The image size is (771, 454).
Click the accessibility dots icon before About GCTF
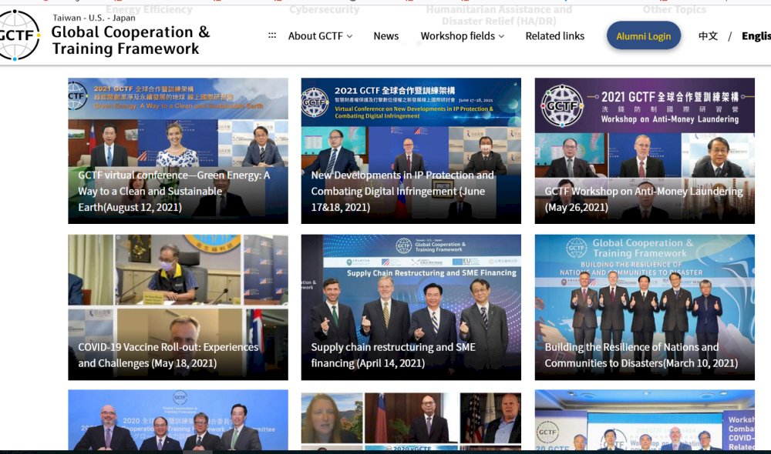pos(272,35)
